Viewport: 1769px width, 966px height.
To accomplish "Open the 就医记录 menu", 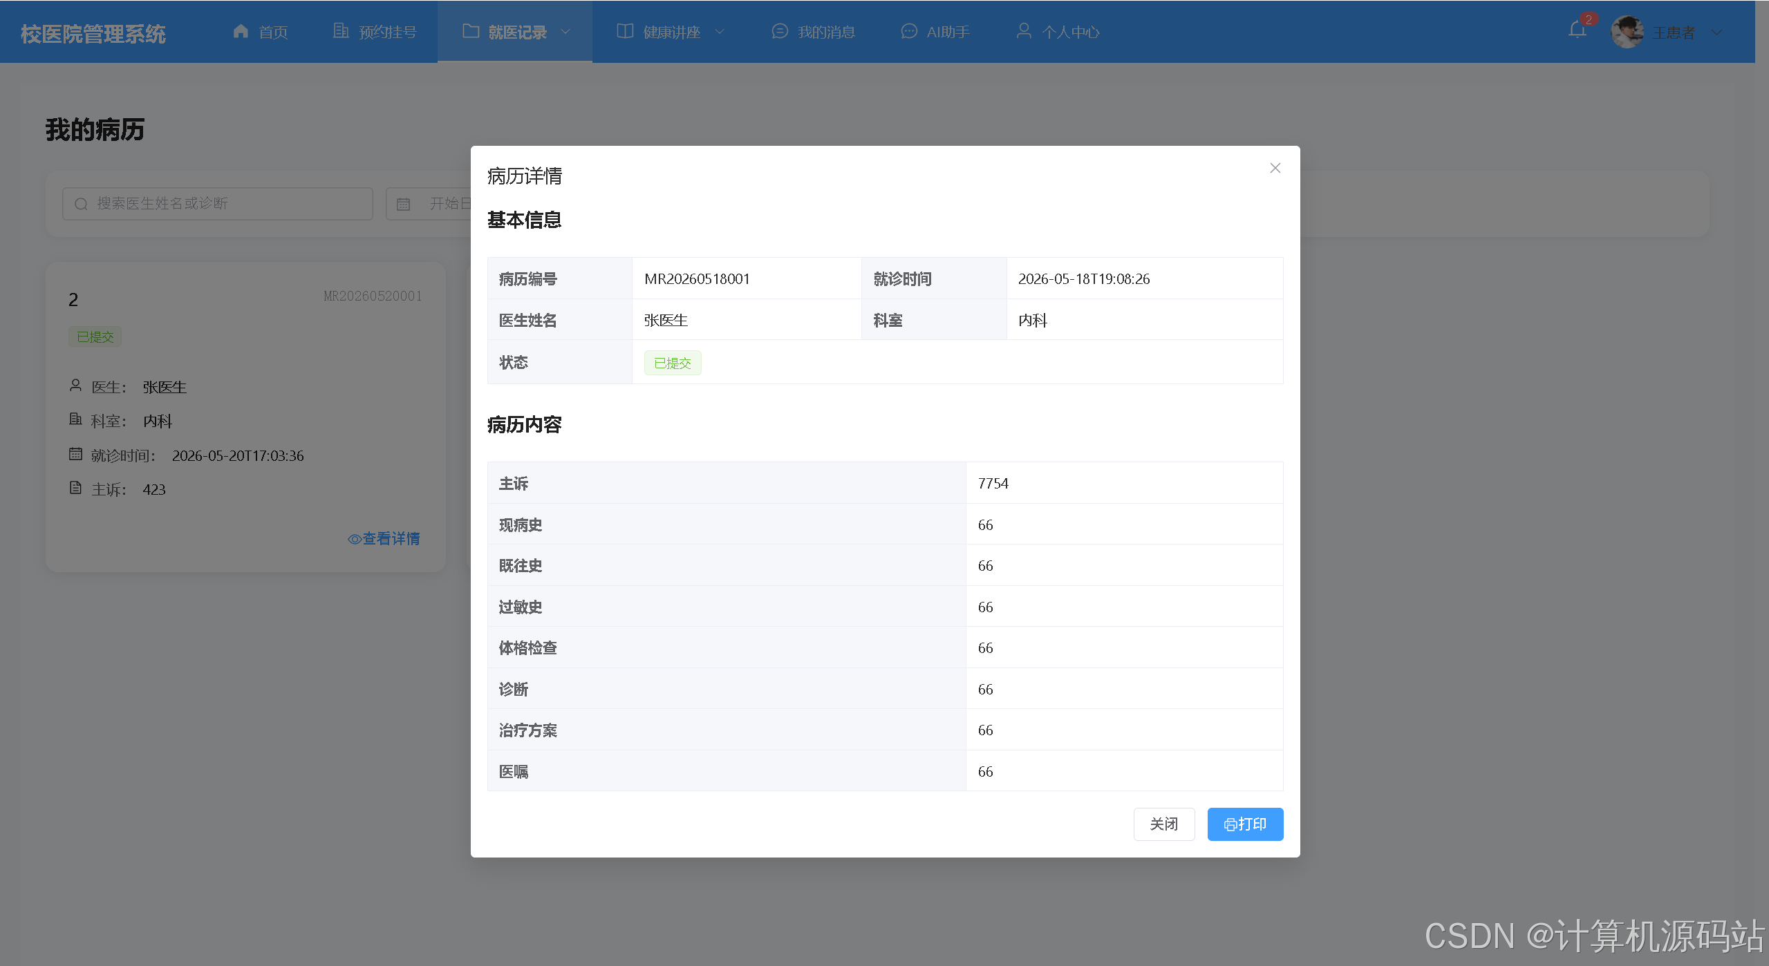I will click(515, 32).
